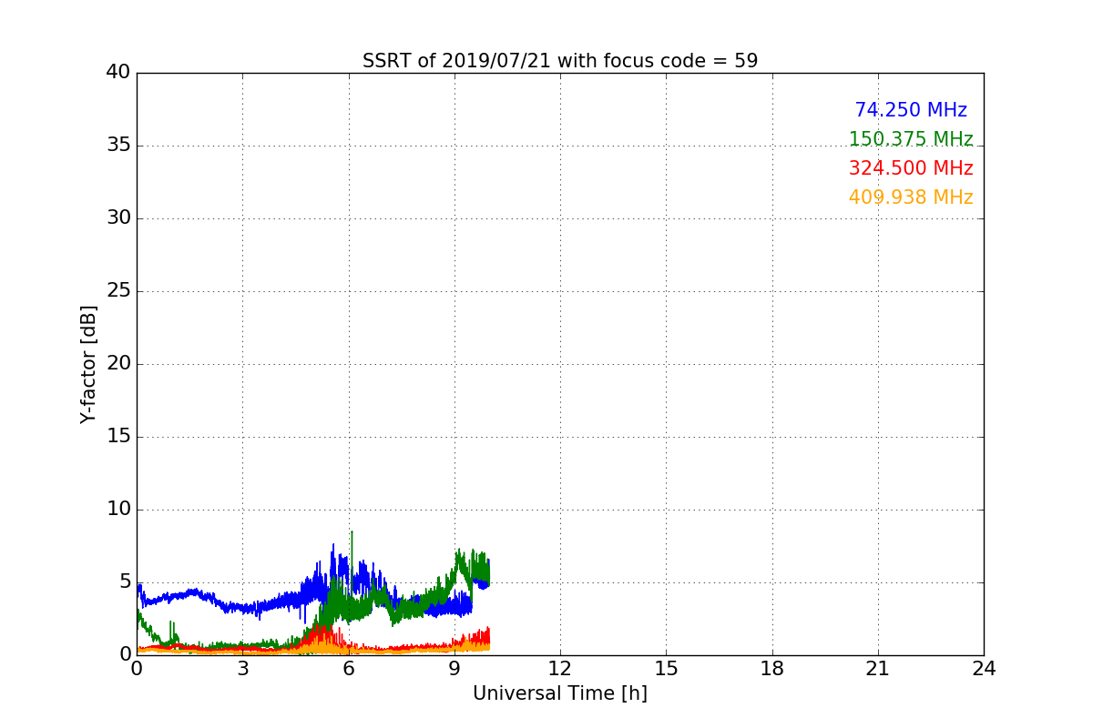
Task: Click the y-axis tick label 30
Action: pyautogui.click(x=118, y=218)
